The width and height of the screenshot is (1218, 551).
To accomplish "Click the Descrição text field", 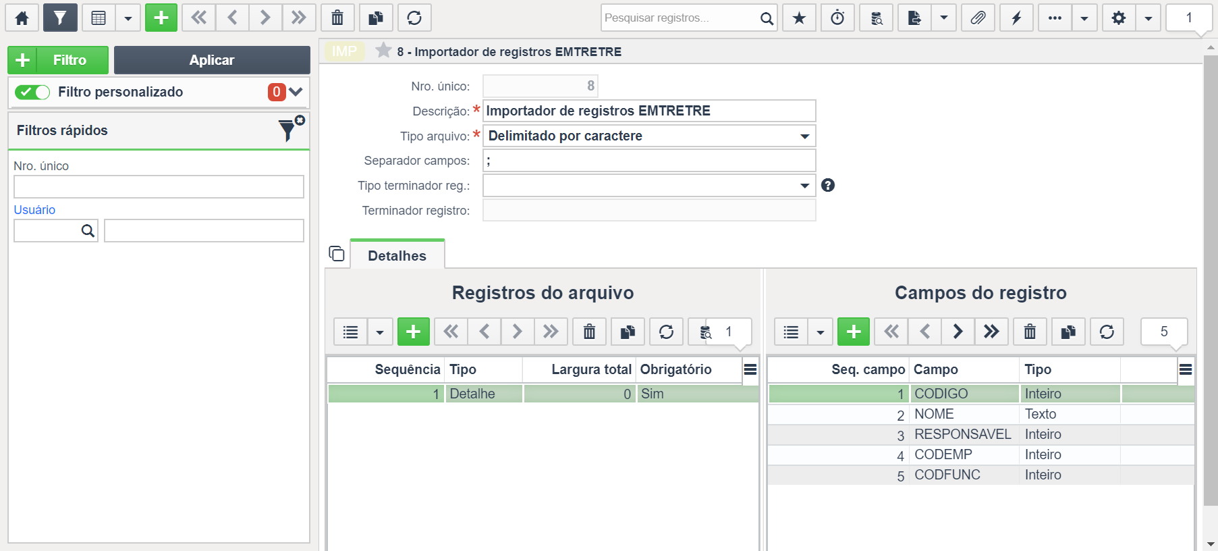I will point(649,111).
